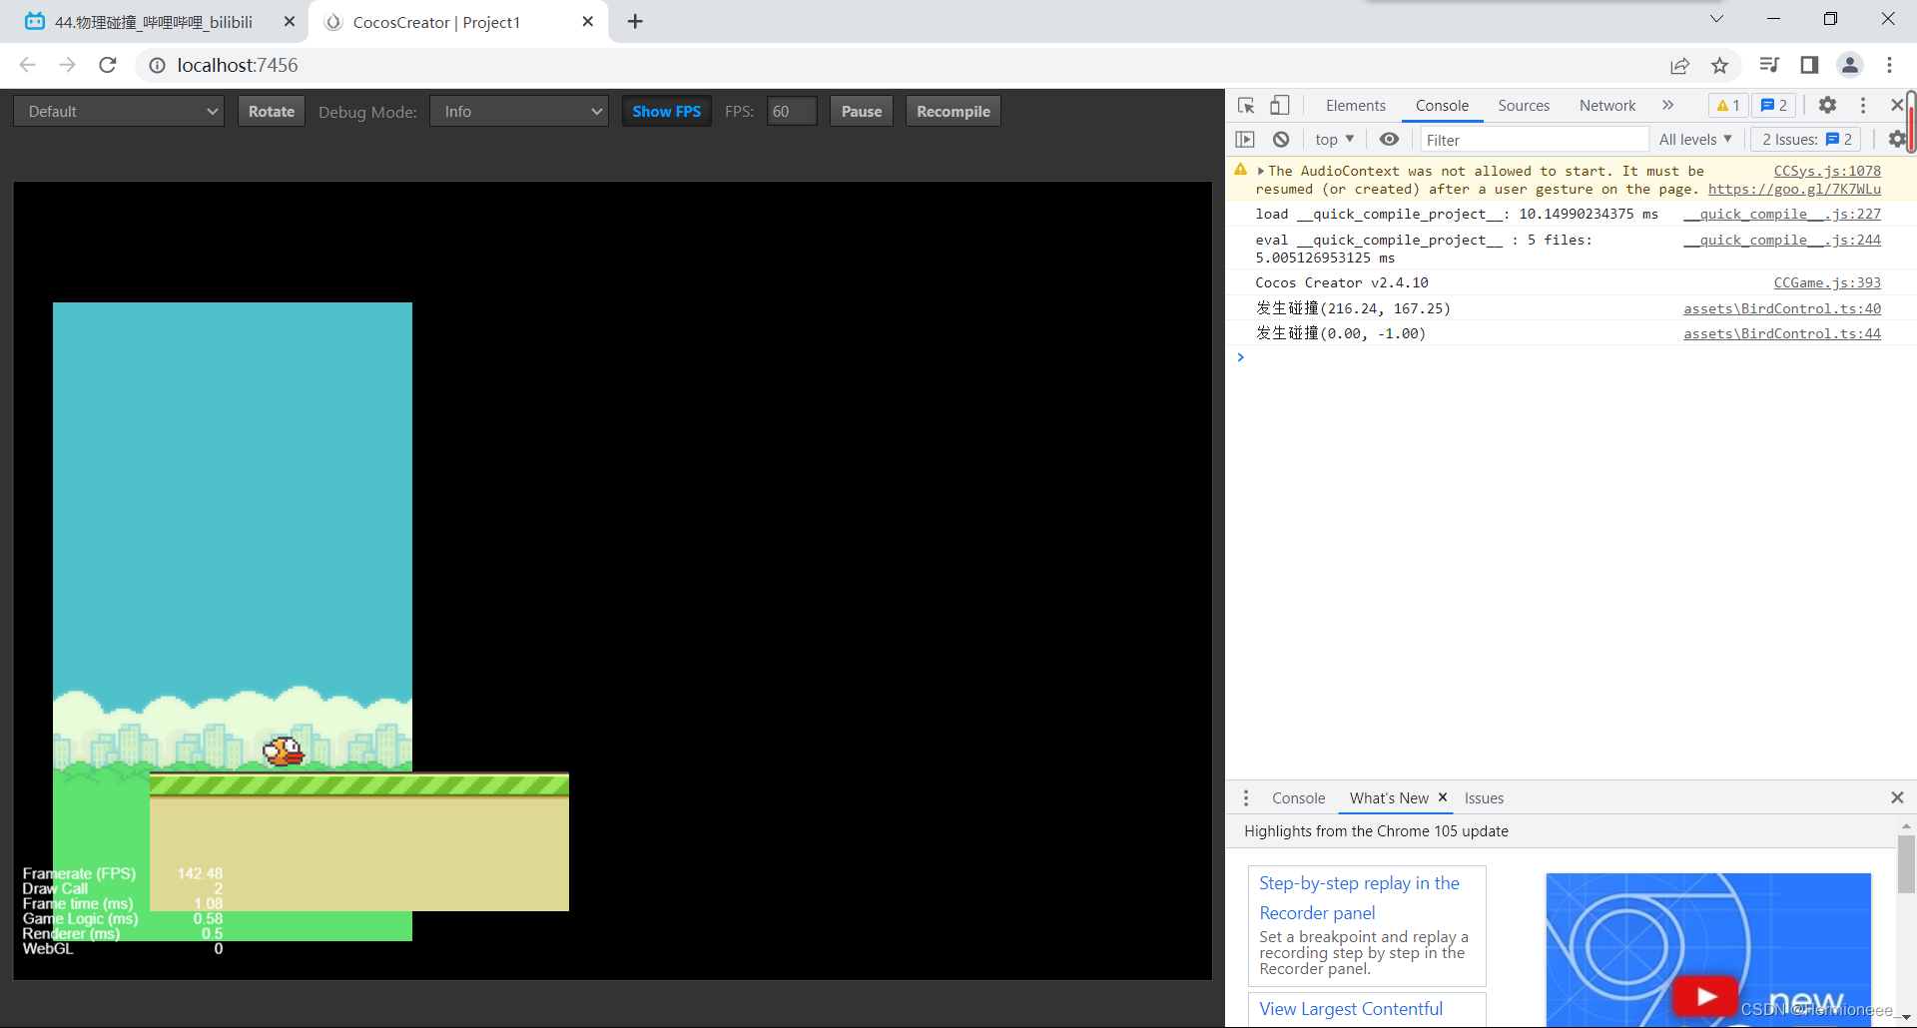Open the All levels log filter
This screenshot has height=1028, width=1917.
pyautogui.click(x=1695, y=140)
